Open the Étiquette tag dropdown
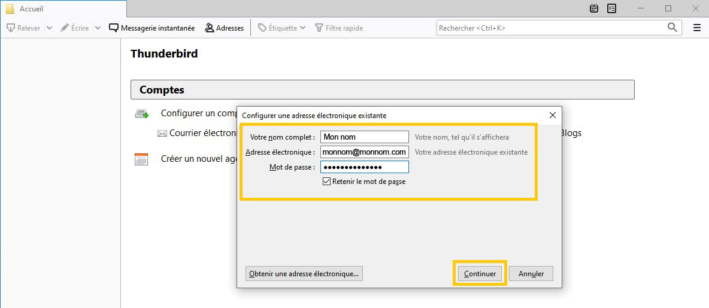 point(281,28)
